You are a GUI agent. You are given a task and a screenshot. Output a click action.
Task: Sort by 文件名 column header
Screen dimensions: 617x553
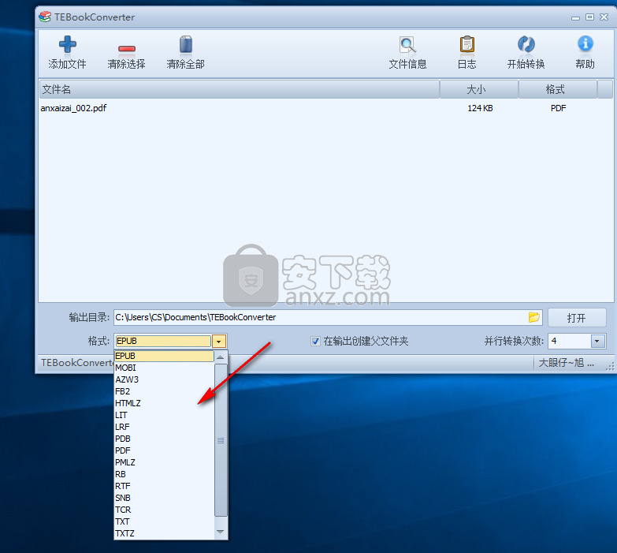click(x=239, y=89)
